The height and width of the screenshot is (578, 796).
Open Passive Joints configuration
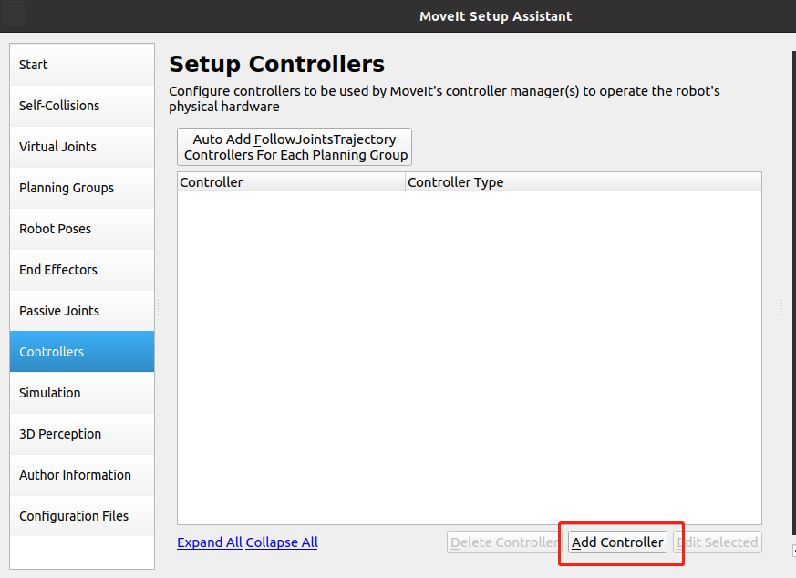pos(81,311)
